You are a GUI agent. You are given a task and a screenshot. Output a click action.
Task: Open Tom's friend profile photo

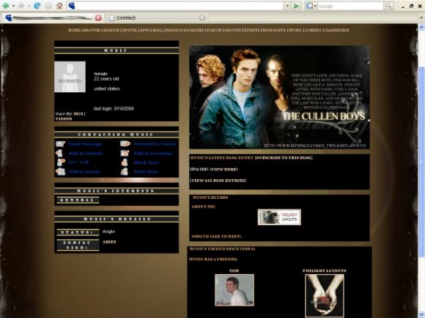[234, 290]
